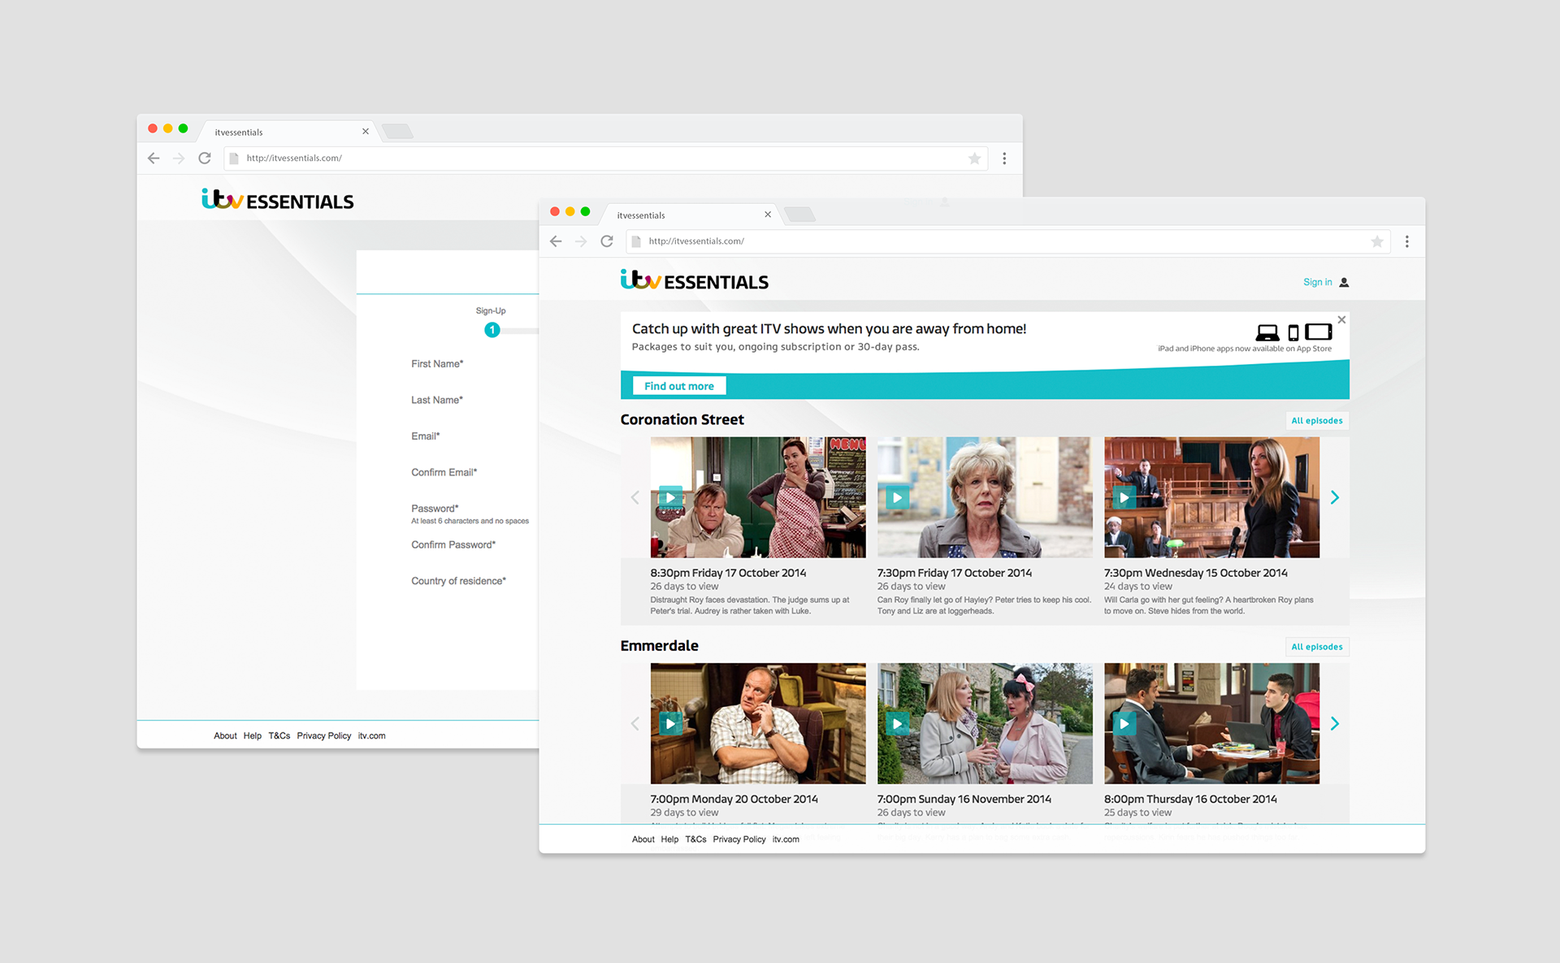
Task: Click Privacy Policy in front window footer
Action: [739, 839]
